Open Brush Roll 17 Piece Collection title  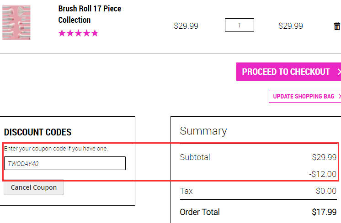click(90, 14)
